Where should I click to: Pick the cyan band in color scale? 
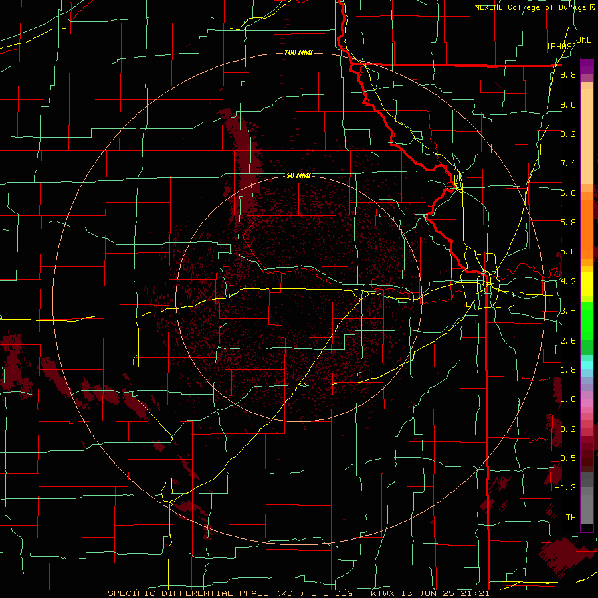pos(587,365)
